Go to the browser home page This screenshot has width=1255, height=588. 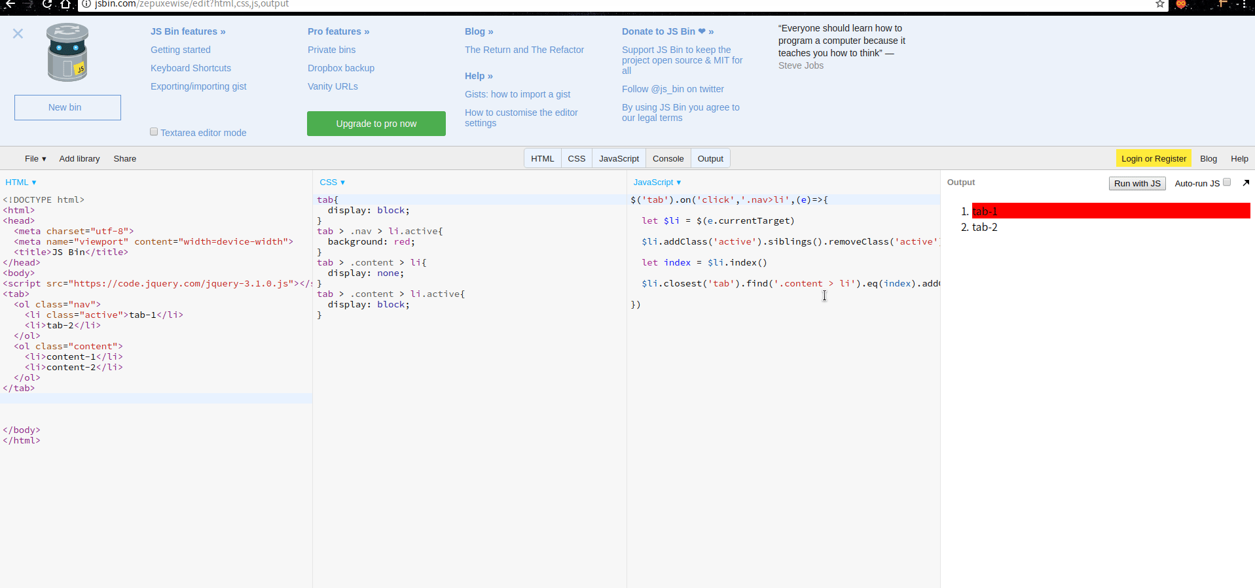(65, 4)
